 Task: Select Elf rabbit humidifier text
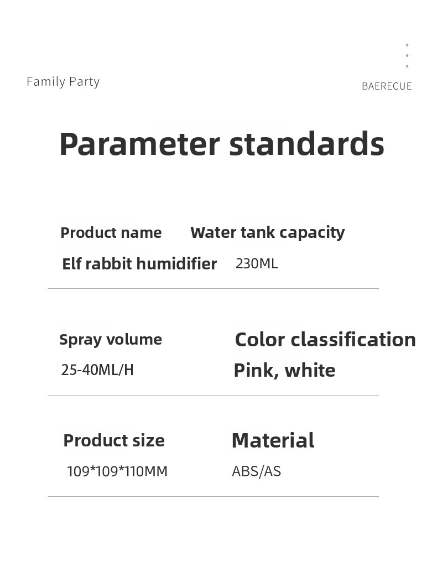tap(139, 263)
